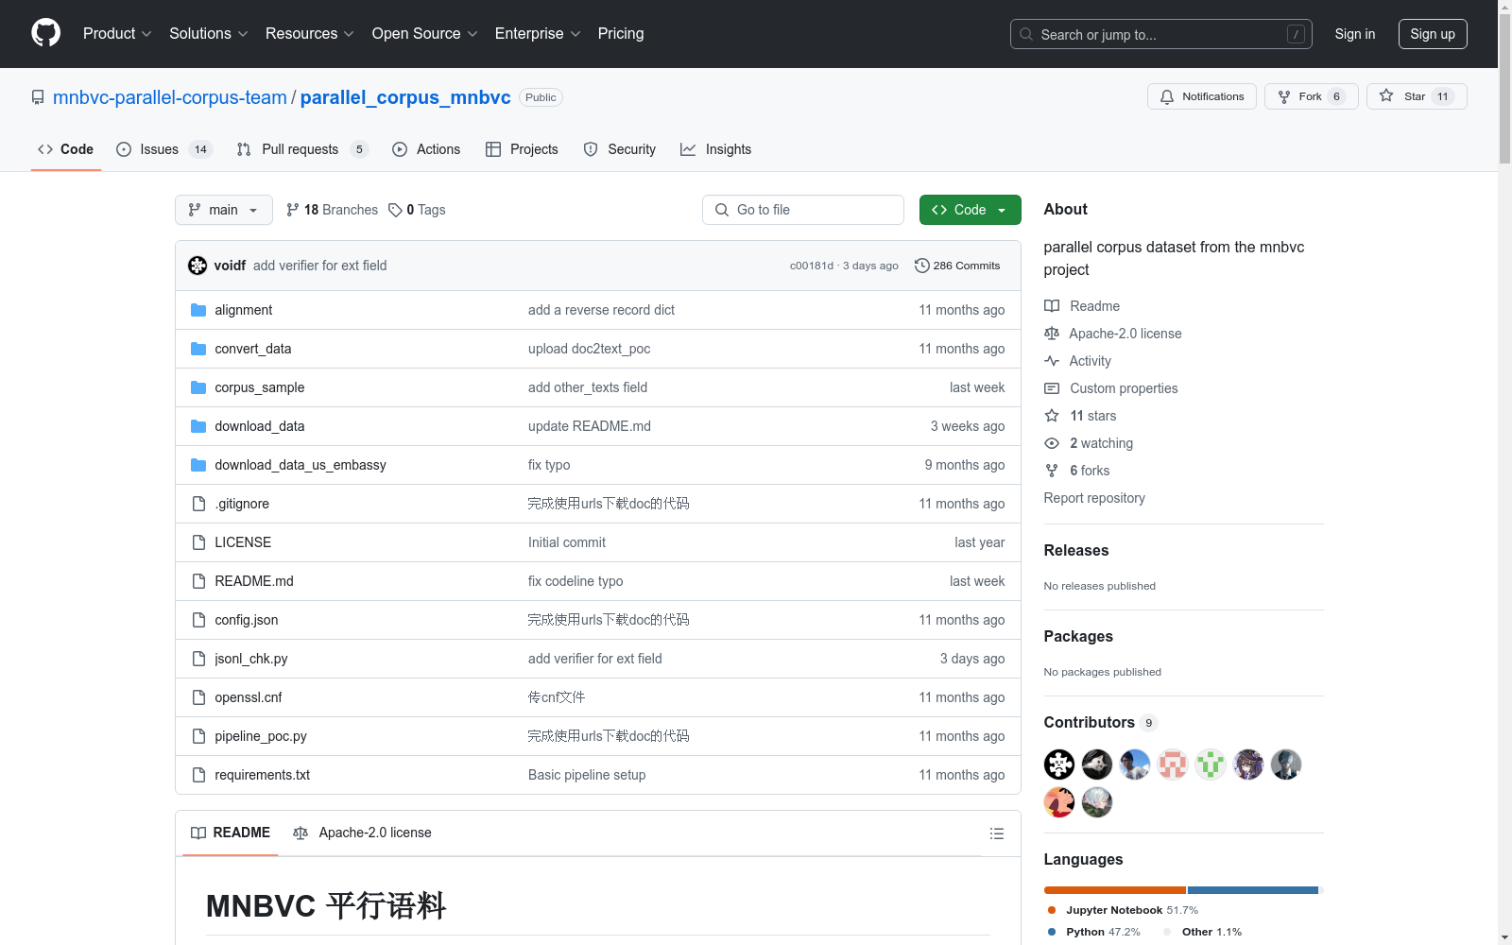Switch to the Actions tab
1512x945 pixels.
click(426, 149)
